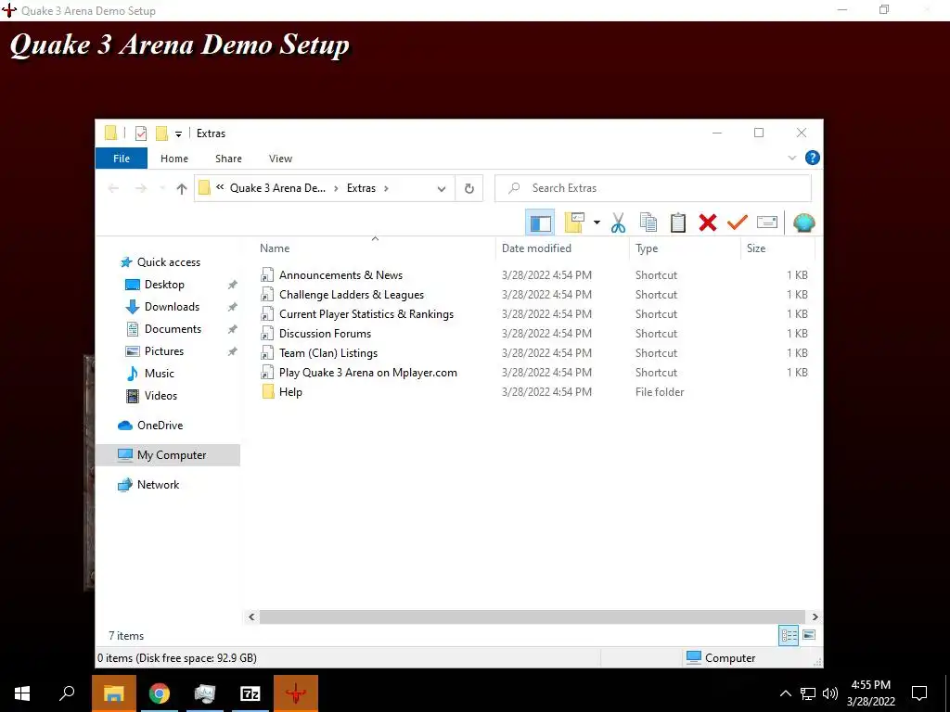Click the Copy toolbar icon

pyautogui.click(x=648, y=222)
